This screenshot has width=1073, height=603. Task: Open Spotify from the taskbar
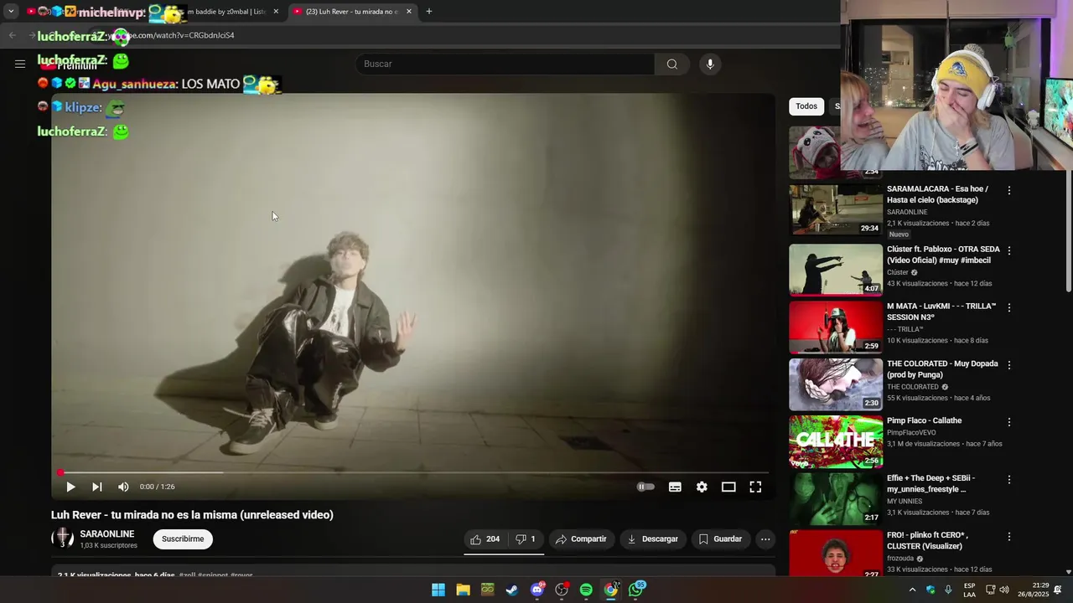[x=586, y=590]
